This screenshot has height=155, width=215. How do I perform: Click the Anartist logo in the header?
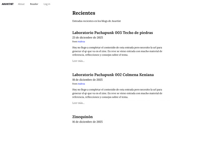pos(7,4)
